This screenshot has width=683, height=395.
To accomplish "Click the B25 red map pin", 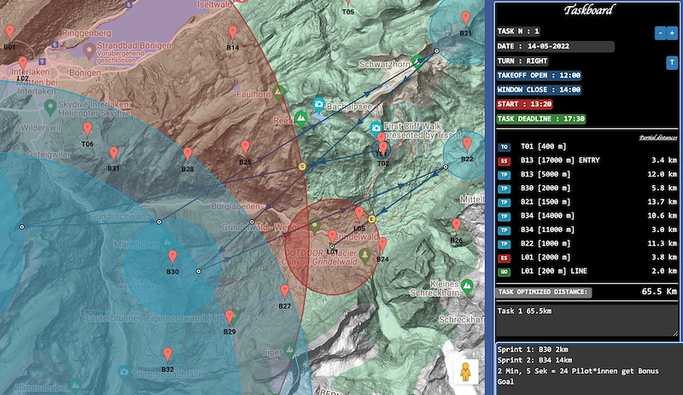I will tap(245, 148).
